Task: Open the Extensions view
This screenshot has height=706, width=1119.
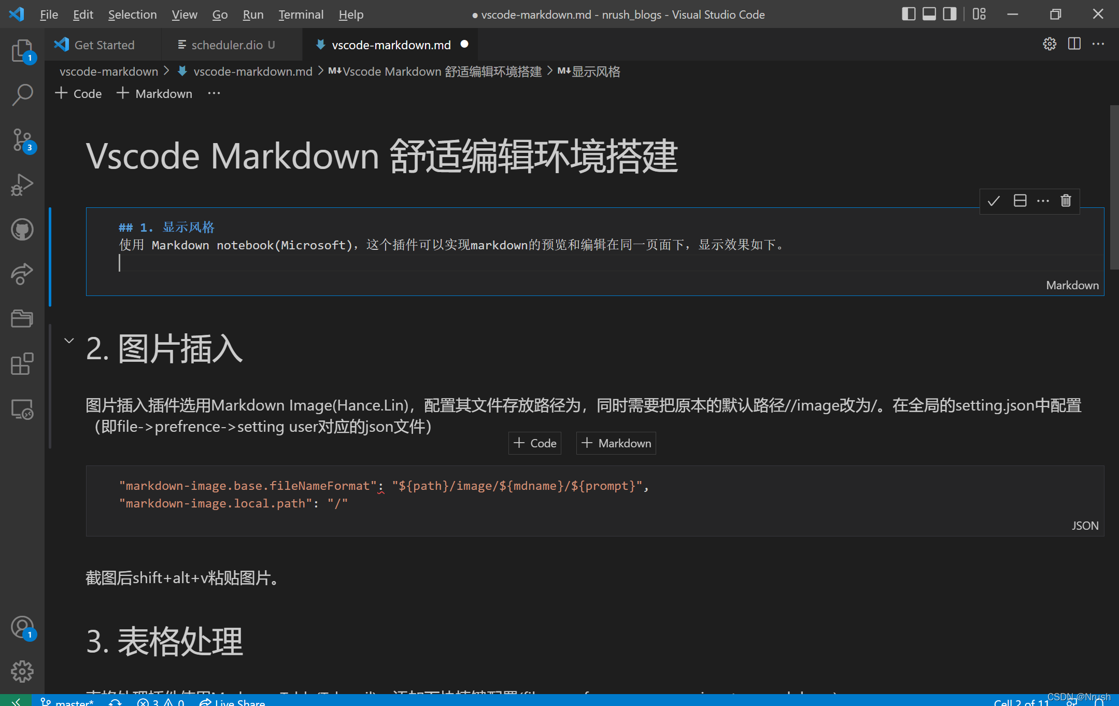Action: 22,364
